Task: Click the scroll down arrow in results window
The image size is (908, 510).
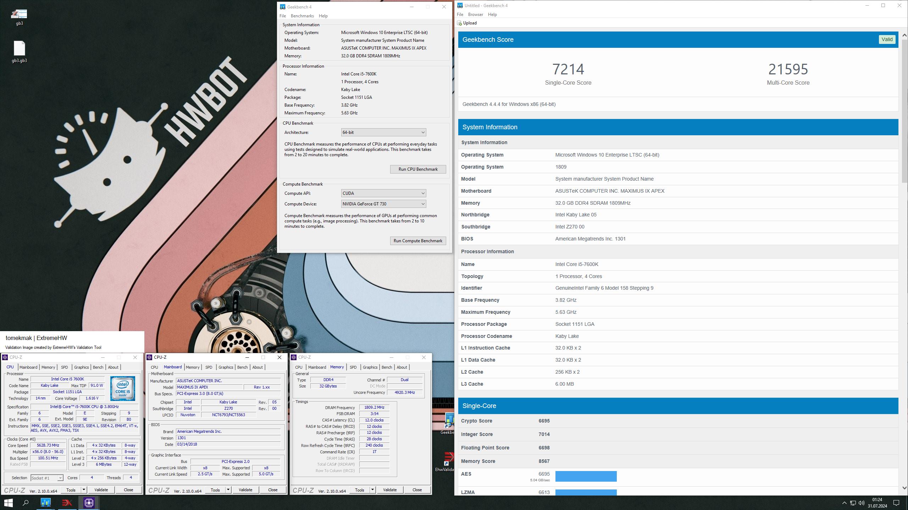Action: point(904,488)
